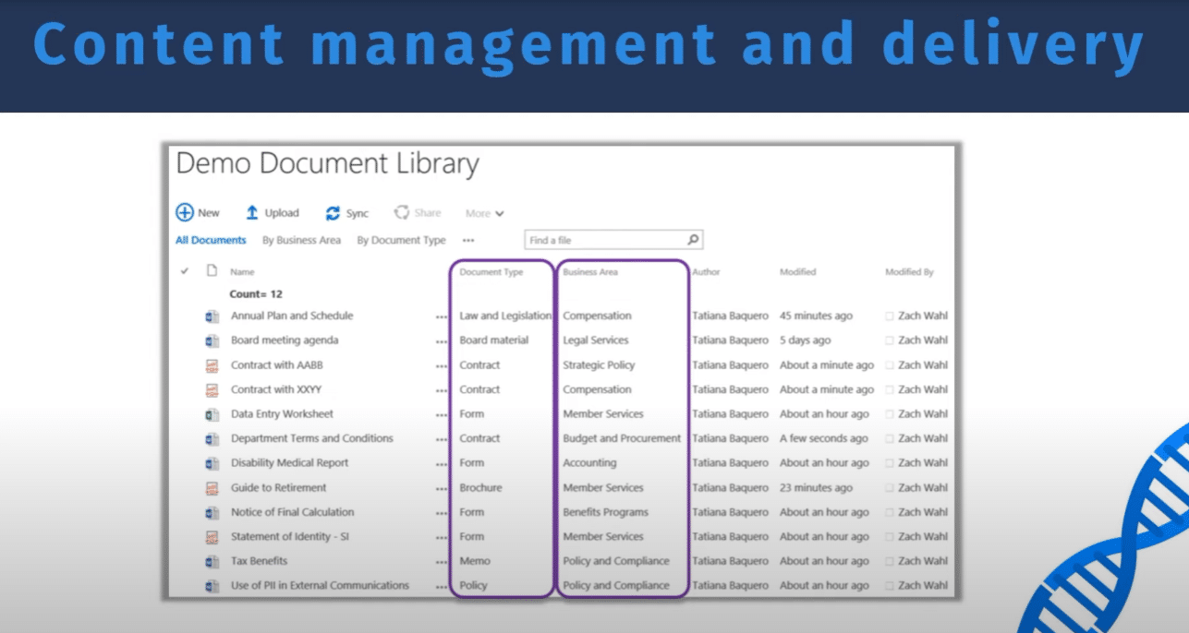
Task: Toggle the select-all checkmark header
Action: [185, 271]
